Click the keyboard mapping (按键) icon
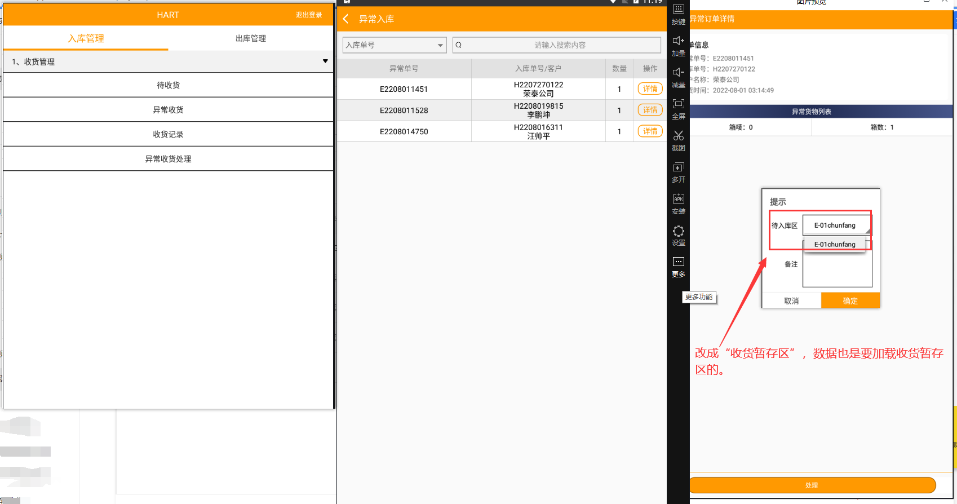957x504 pixels. click(678, 10)
